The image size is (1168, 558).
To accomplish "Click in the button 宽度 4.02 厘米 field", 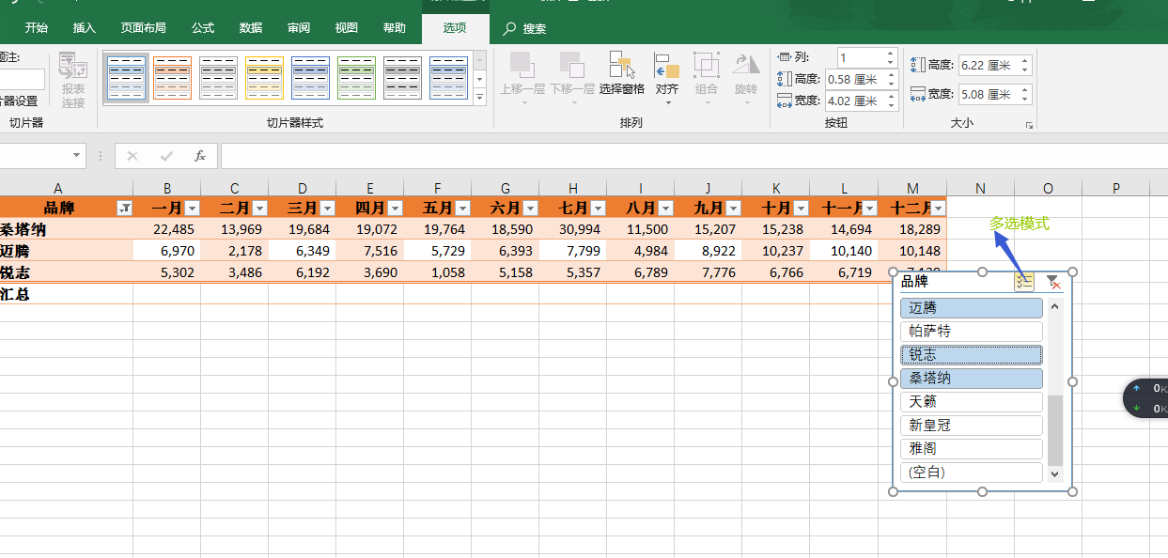I will click(855, 101).
